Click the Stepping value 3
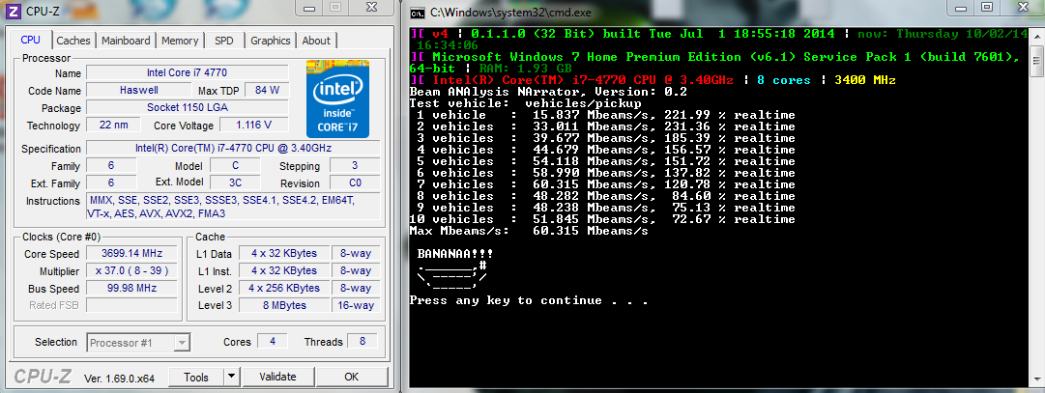Screen dimensions: 1045x393 [x=355, y=166]
